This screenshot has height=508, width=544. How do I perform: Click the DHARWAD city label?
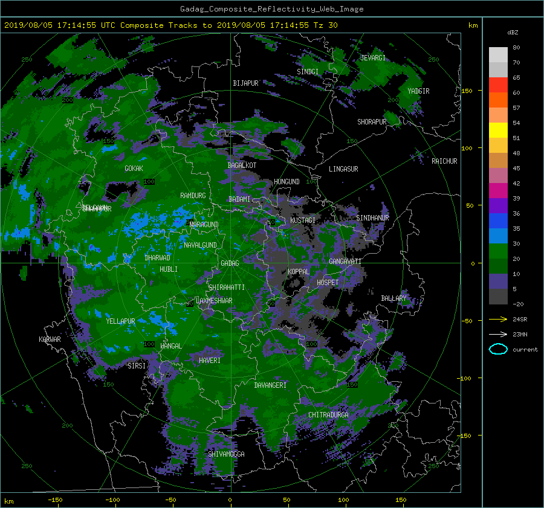157,258
